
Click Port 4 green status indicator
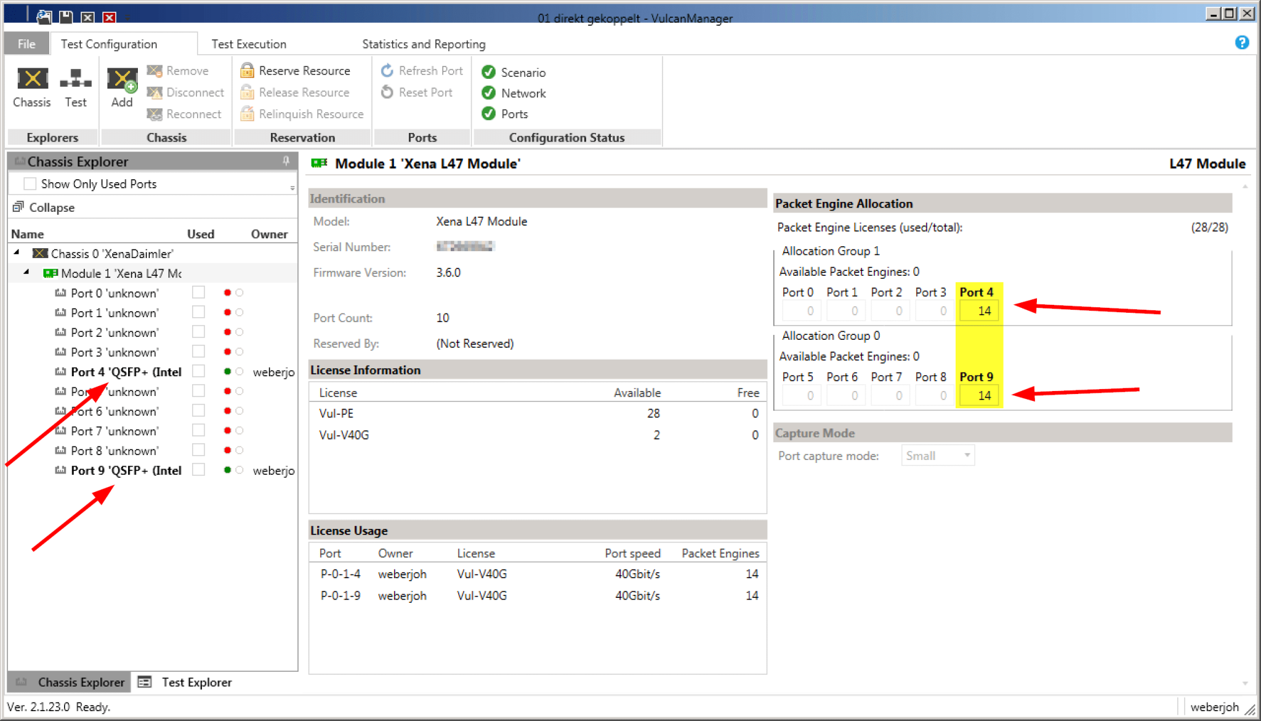pos(228,371)
